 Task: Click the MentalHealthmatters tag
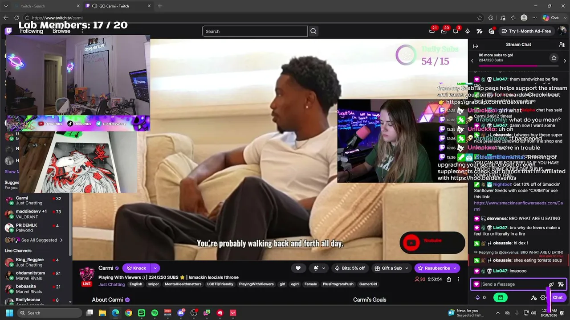[183, 284]
